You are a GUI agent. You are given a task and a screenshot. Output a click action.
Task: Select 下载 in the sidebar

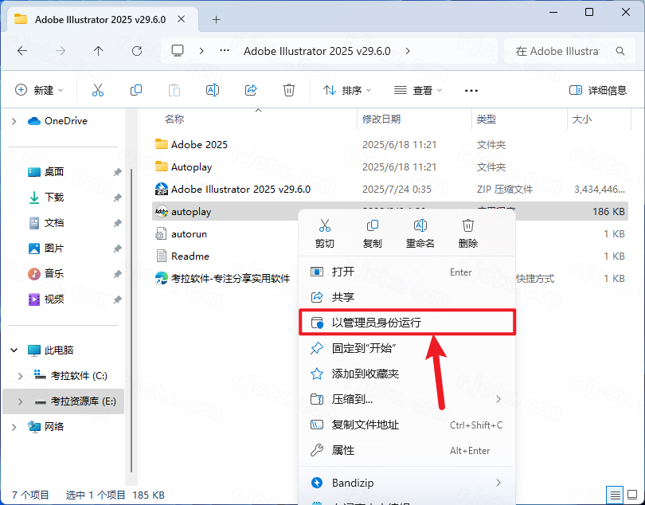[53, 198]
